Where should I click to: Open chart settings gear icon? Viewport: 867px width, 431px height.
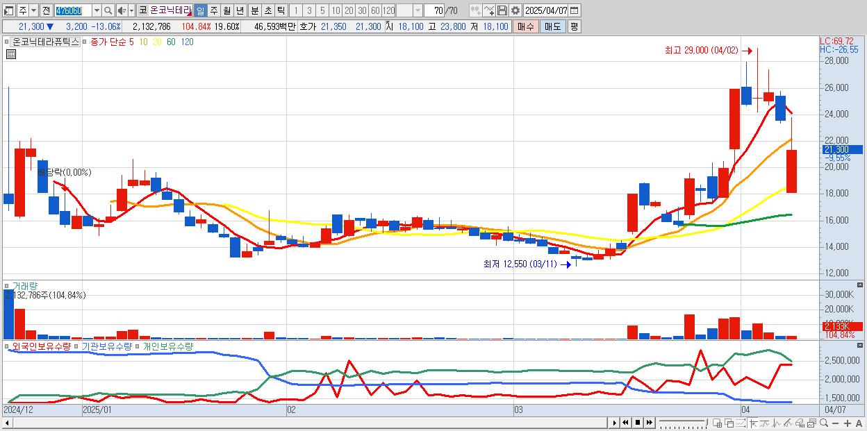(515, 10)
